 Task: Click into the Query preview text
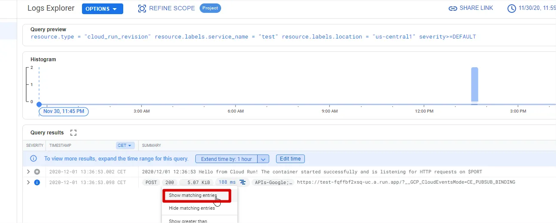coord(253,37)
